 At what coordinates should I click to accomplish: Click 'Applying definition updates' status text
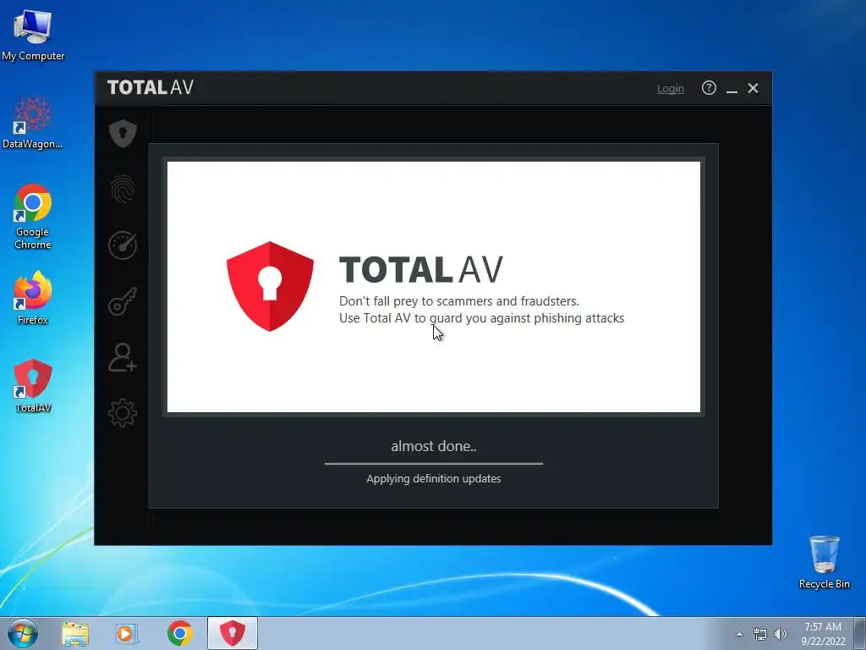point(434,479)
